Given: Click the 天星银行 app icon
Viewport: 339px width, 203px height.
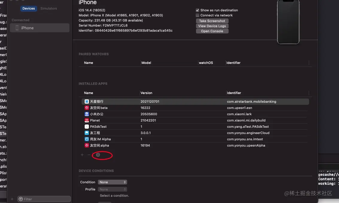Looking at the screenshot, I should pos(87,101).
